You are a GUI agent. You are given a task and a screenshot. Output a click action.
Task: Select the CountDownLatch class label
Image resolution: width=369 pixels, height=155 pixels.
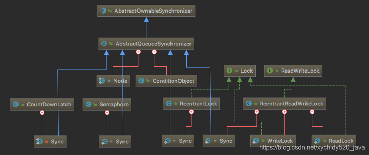pos(49,104)
